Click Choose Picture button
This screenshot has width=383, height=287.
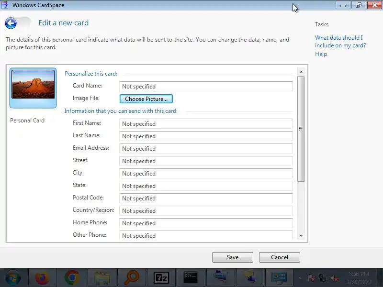(146, 99)
